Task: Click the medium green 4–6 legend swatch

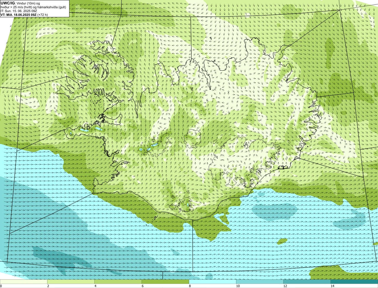Action: pos(118,282)
